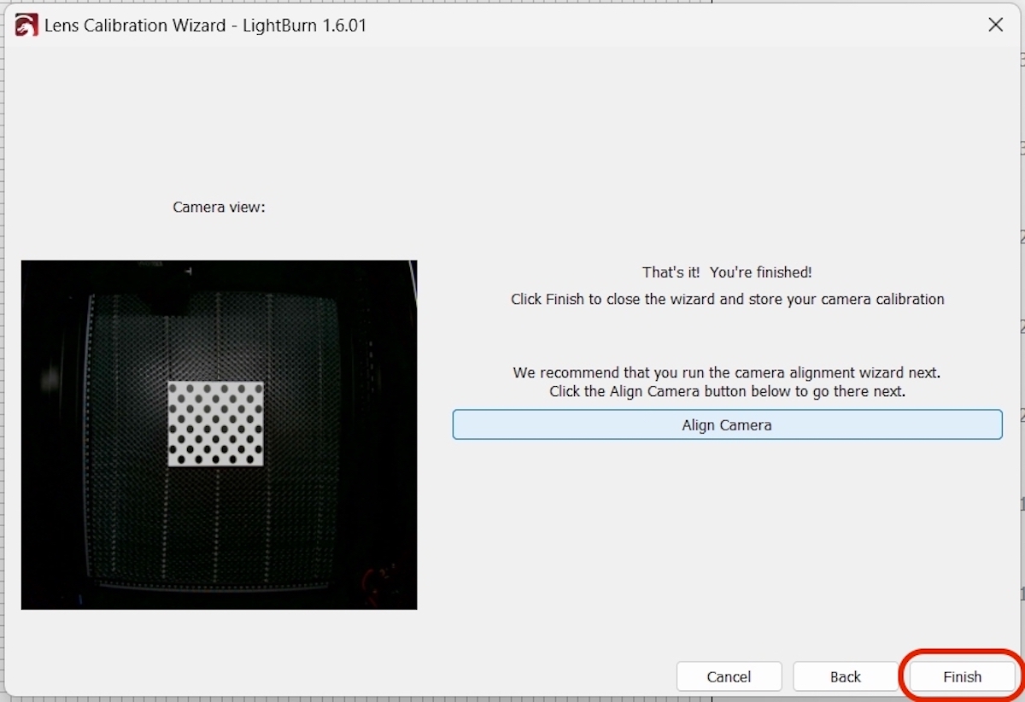Click the 'Click the Align Camera button below' line
This screenshot has width=1025, height=702.
point(727,392)
